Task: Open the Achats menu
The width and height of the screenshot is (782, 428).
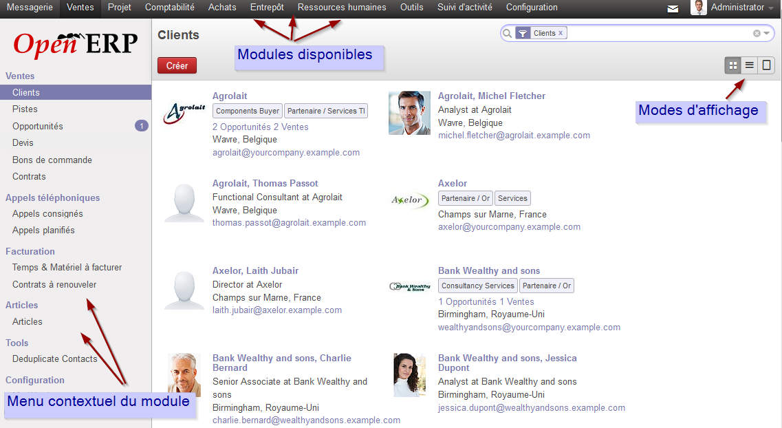Action: (222, 8)
